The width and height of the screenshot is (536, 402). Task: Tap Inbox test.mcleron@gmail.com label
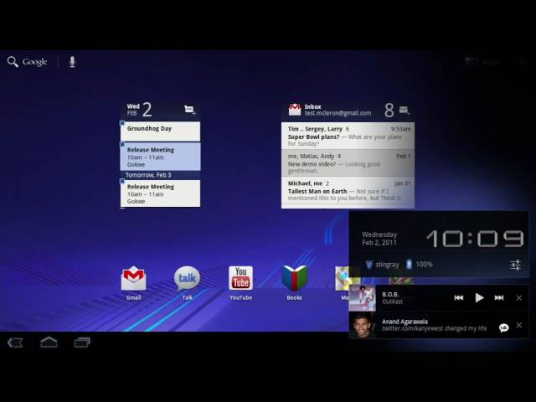(x=338, y=110)
